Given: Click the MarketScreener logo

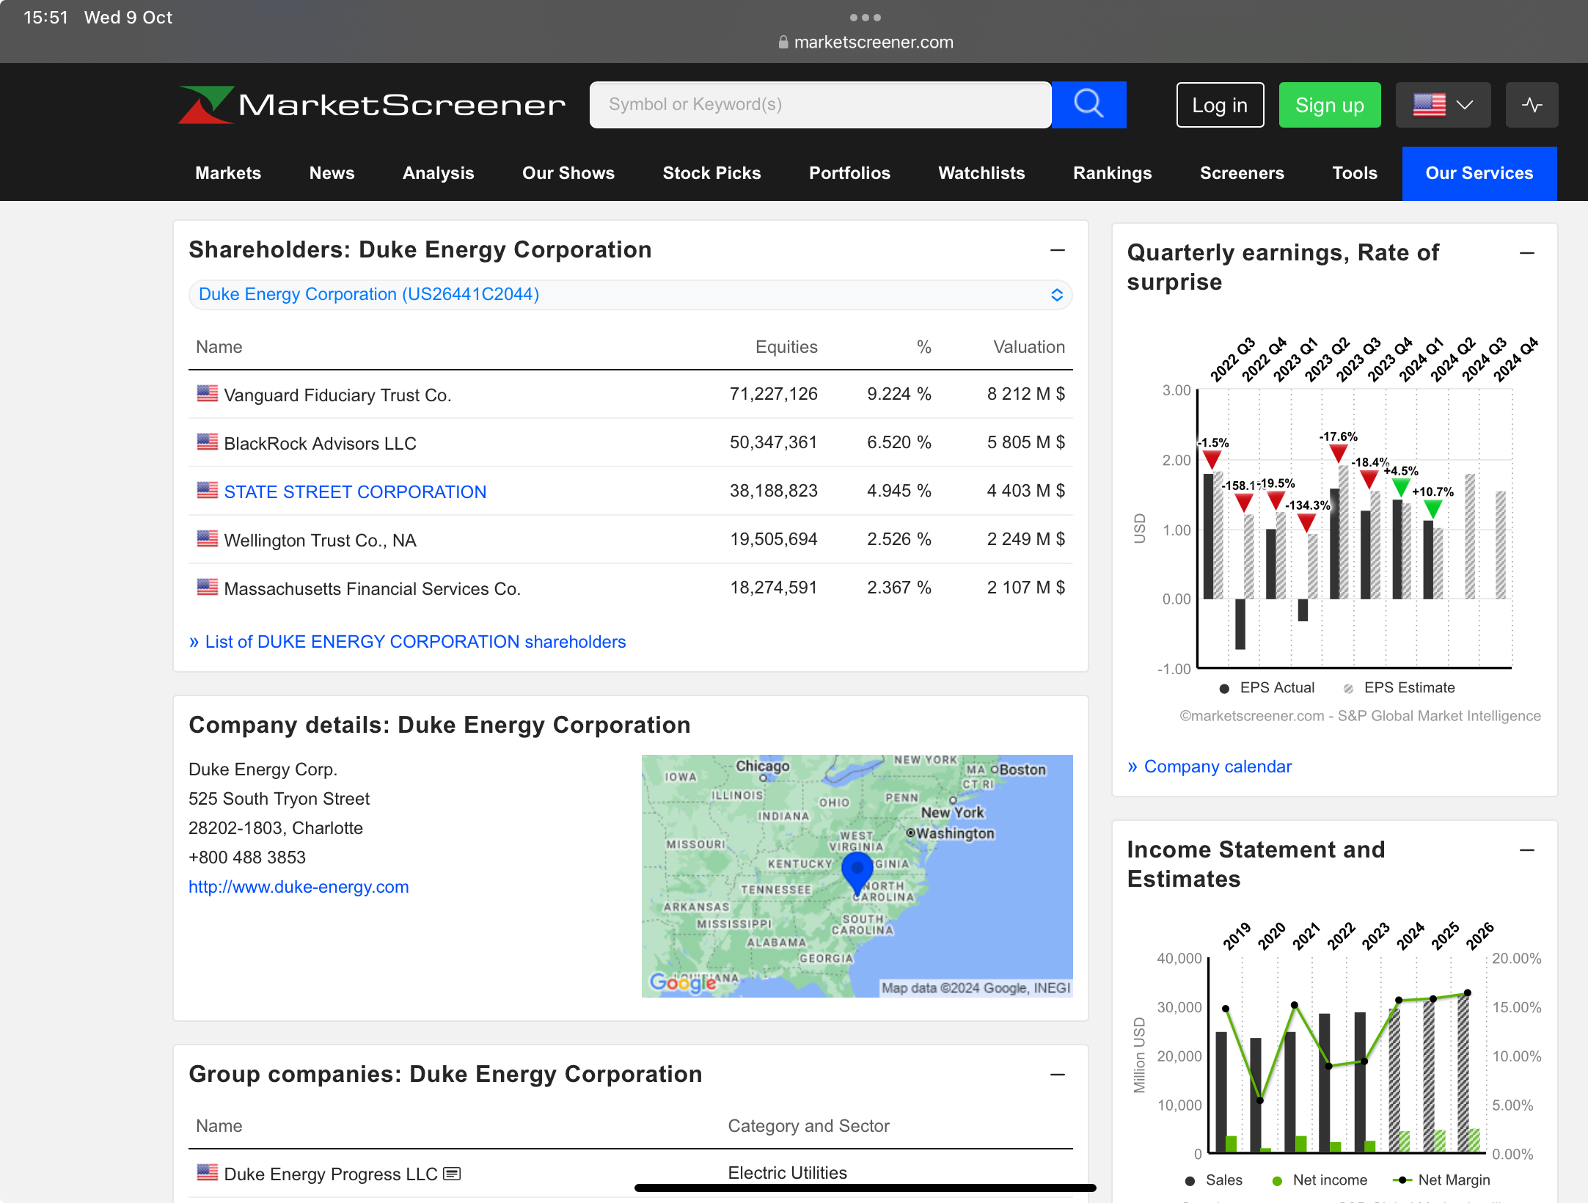Looking at the screenshot, I should coord(372,105).
